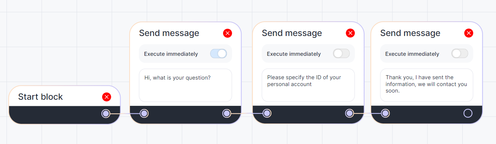This screenshot has width=496, height=144.
Task: Select the Start block title
Action: click(x=41, y=97)
